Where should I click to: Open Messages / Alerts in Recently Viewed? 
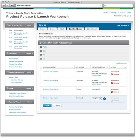15,110
